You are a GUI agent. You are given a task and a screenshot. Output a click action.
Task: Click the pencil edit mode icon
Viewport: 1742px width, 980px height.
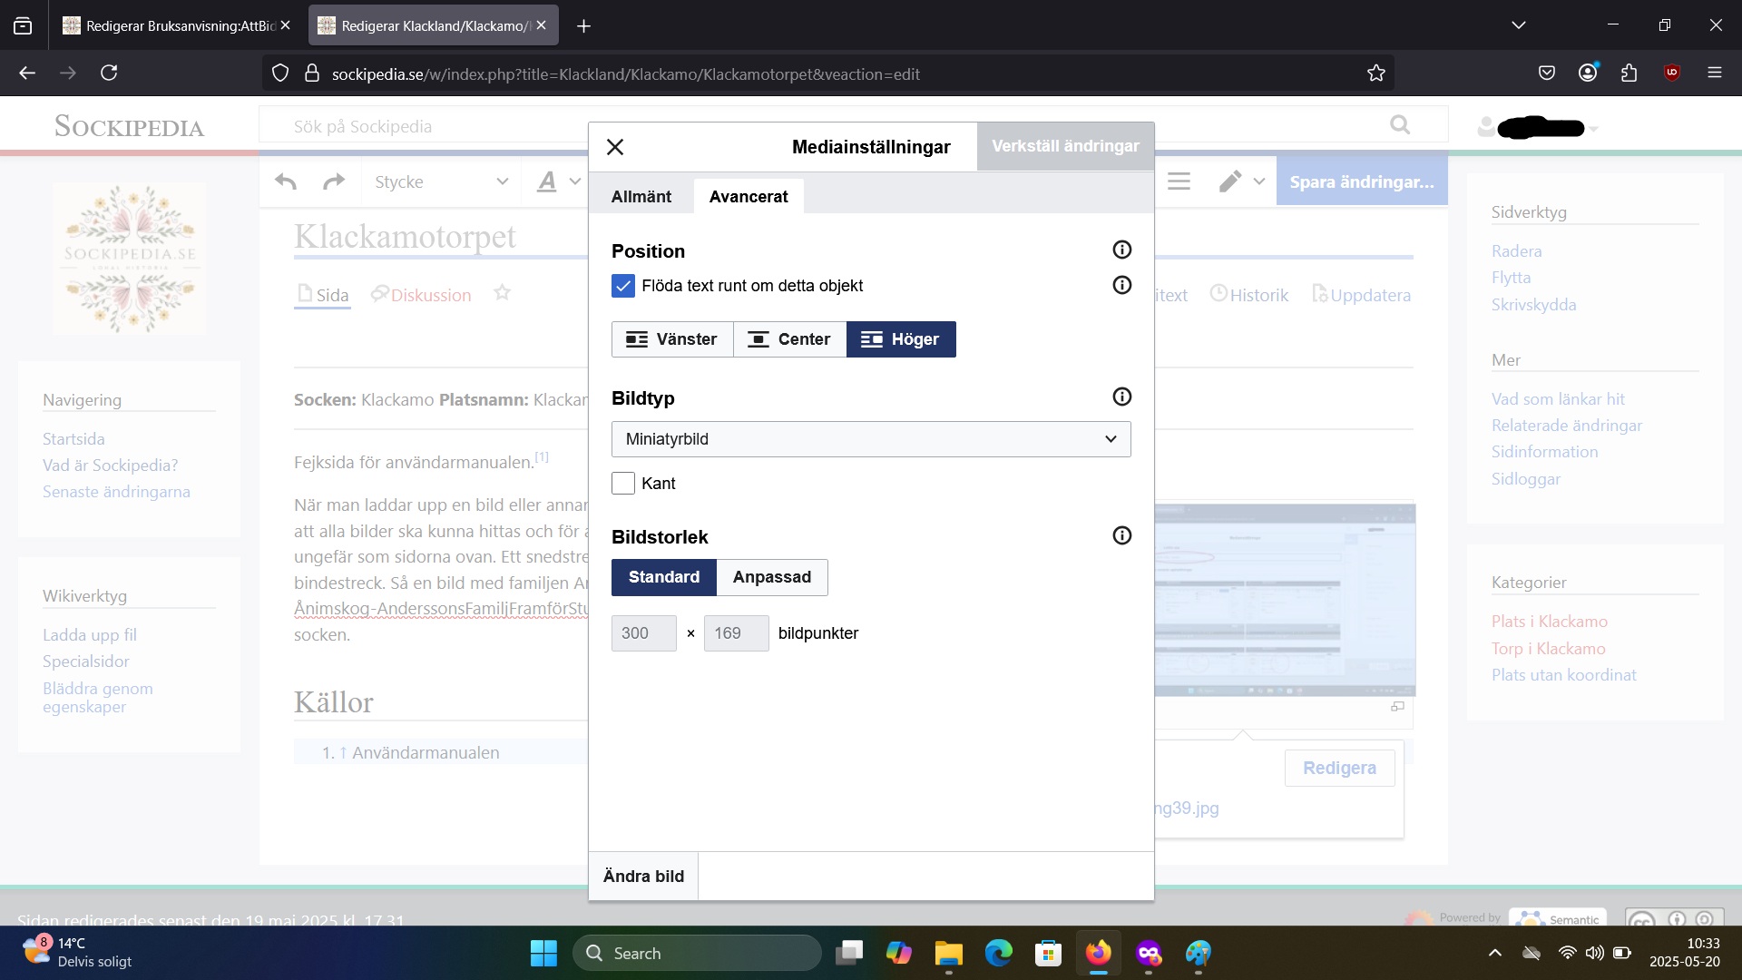[1230, 181]
